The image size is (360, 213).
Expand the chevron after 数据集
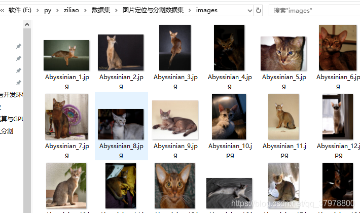tap(116, 10)
